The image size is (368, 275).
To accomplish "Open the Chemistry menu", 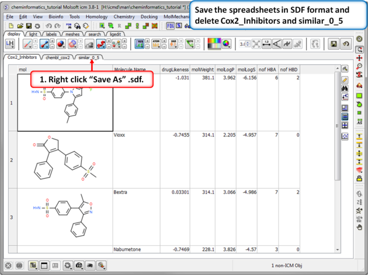I will pyautogui.click(x=124, y=17).
